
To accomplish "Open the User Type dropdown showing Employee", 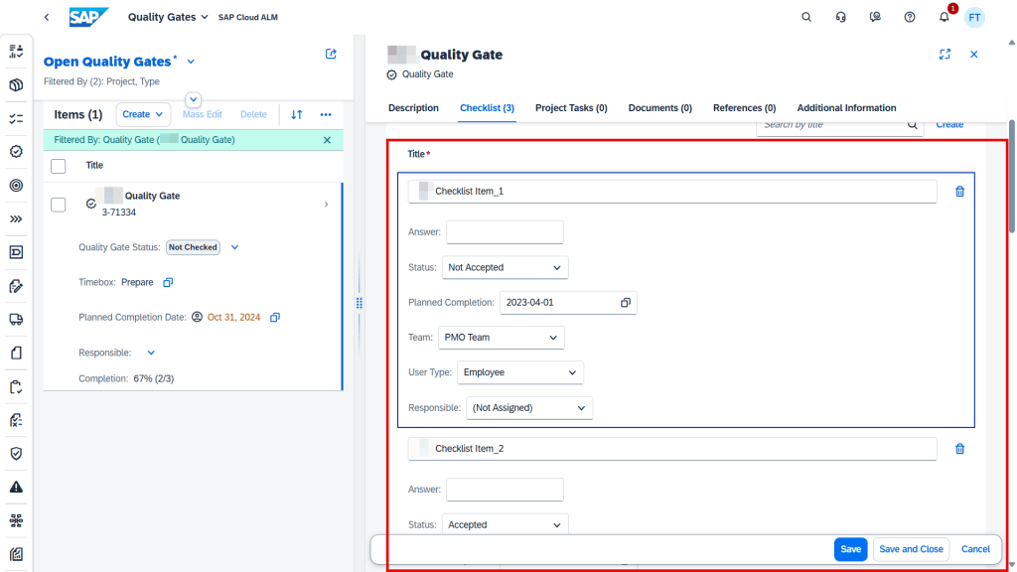I will pos(520,372).
